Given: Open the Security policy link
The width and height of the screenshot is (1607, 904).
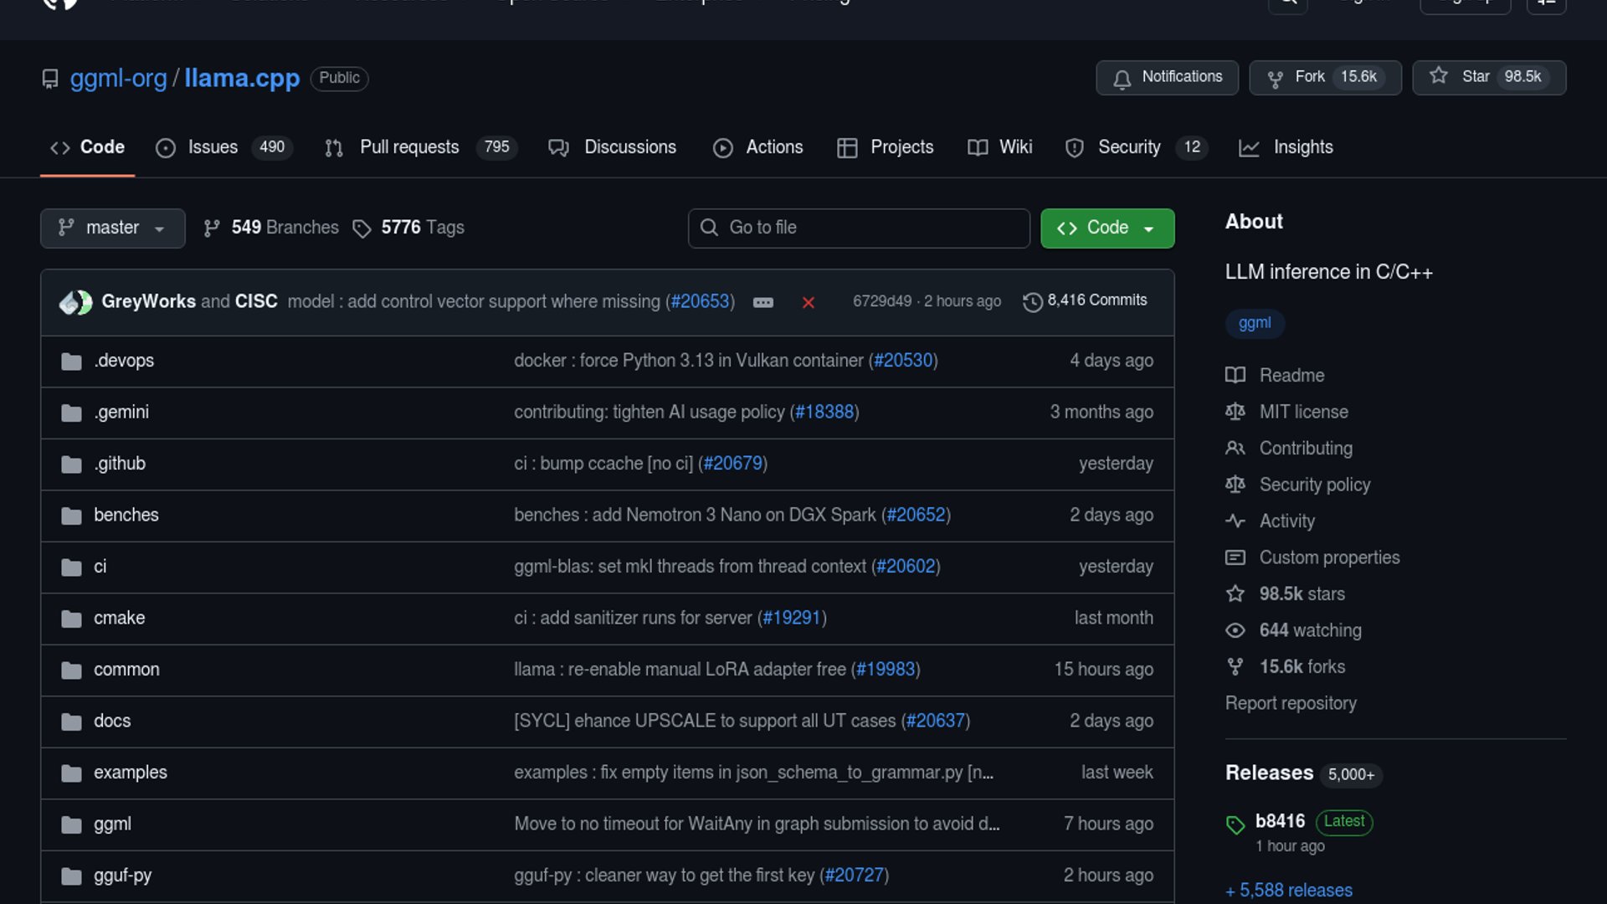Looking at the screenshot, I should click(x=1314, y=485).
